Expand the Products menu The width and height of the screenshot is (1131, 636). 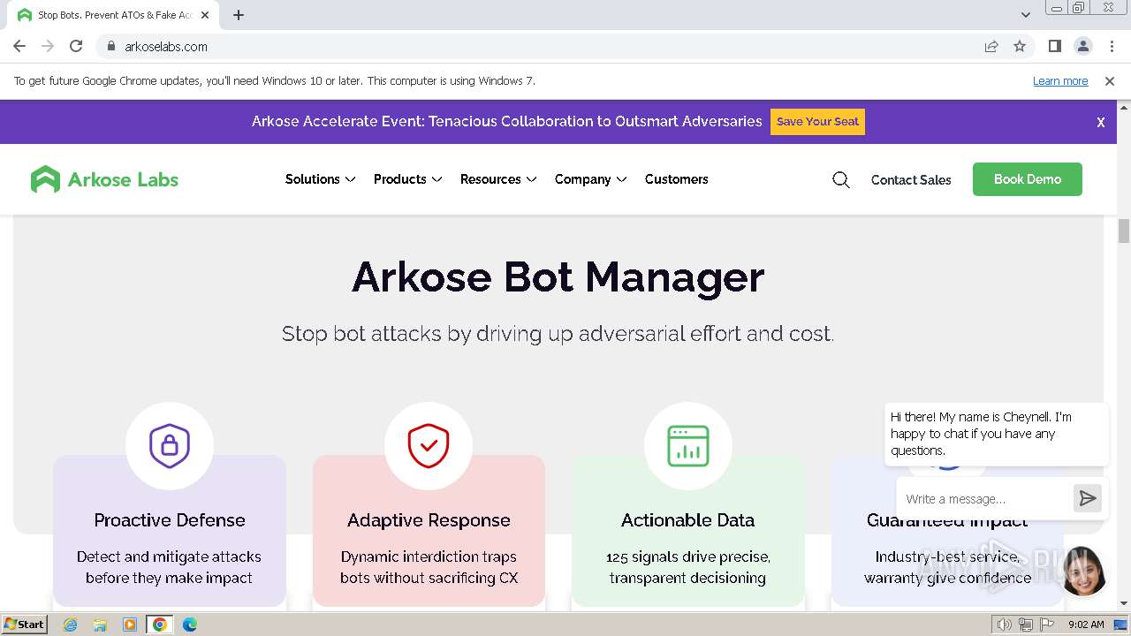click(407, 179)
